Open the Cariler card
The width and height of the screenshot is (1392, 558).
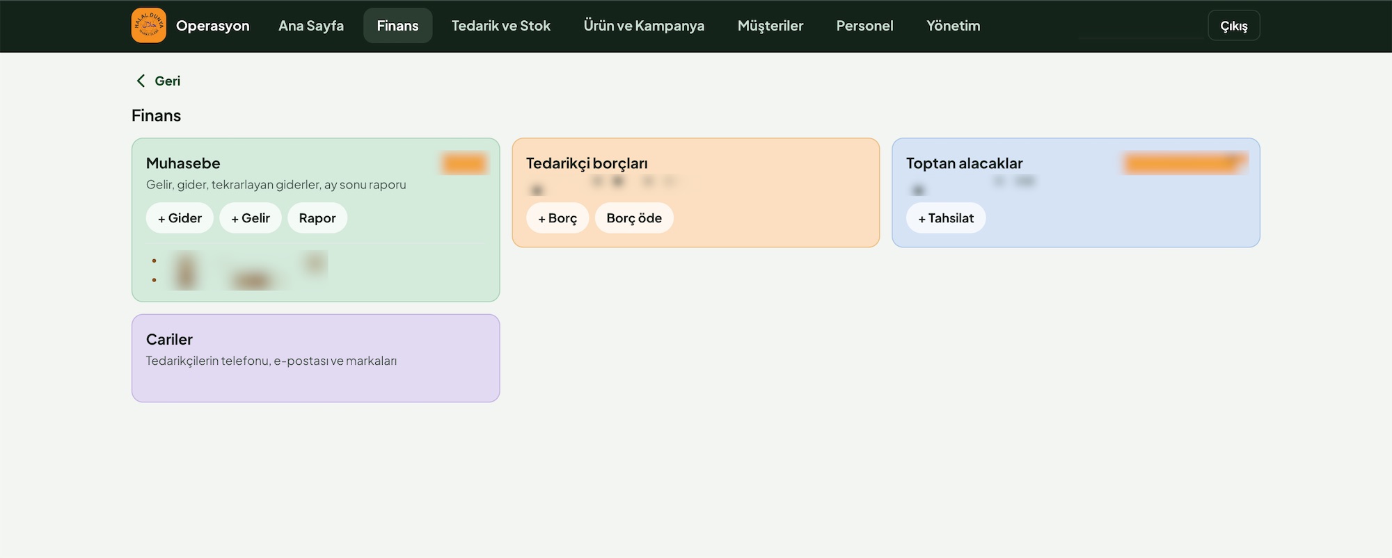[x=316, y=358]
